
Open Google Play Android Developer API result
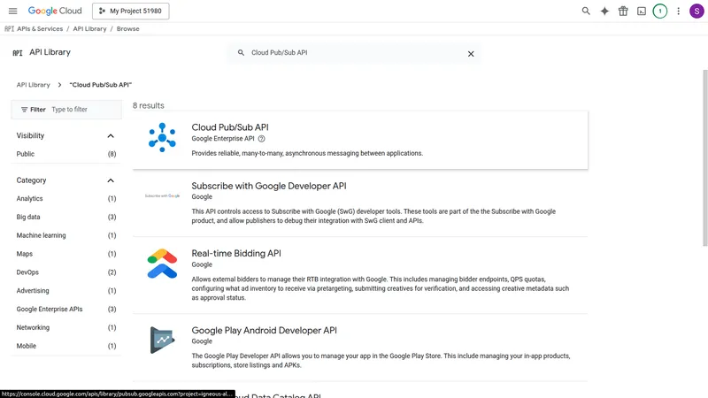click(264, 330)
